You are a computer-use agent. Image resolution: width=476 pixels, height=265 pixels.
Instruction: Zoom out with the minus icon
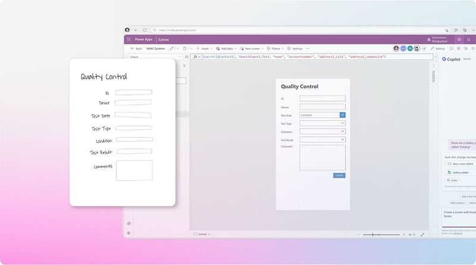coord(359,234)
